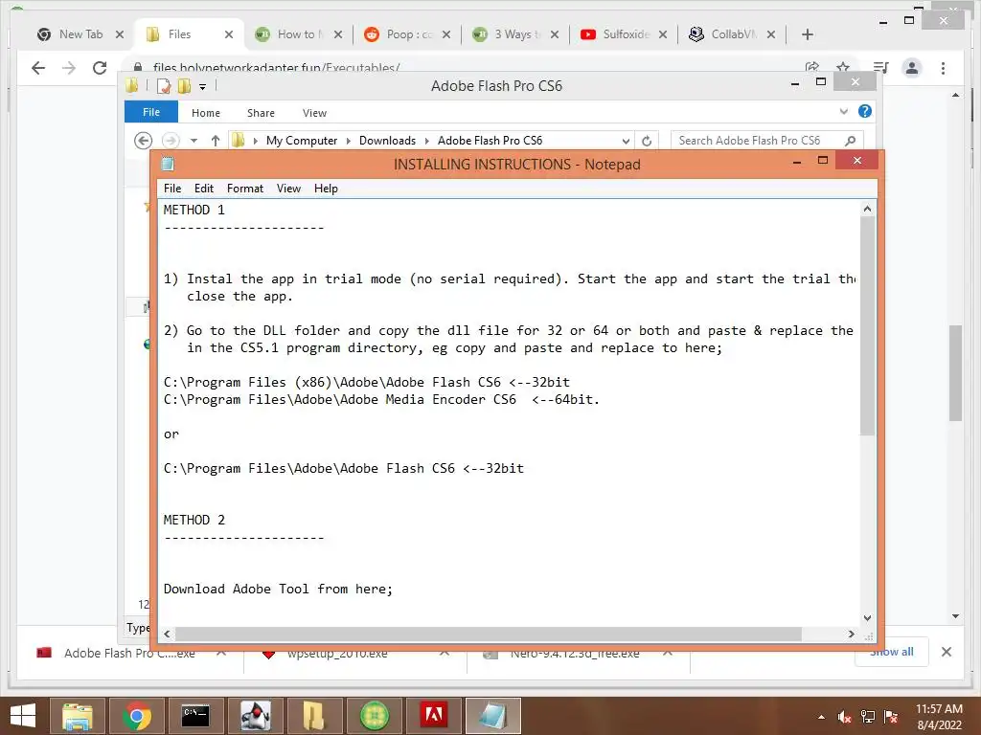
Task: Click Downloads in the address breadcrumb
Action: [387, 141]
